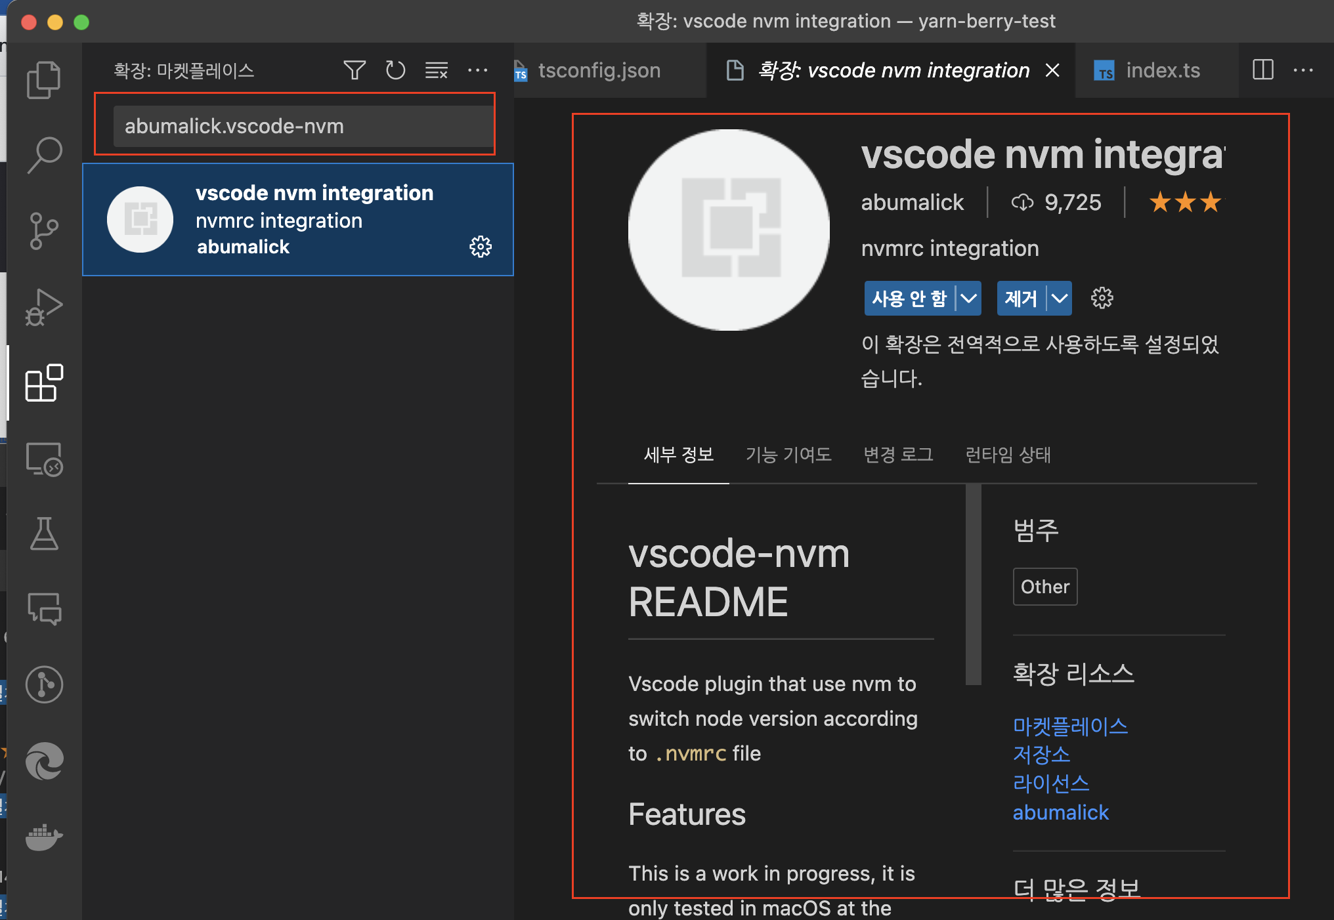Image resolution: width=1334 pixels, height=920 pixels.
Task: Click the 범주 section heading
Action: pyautogui.click(x=1036, y=530)
